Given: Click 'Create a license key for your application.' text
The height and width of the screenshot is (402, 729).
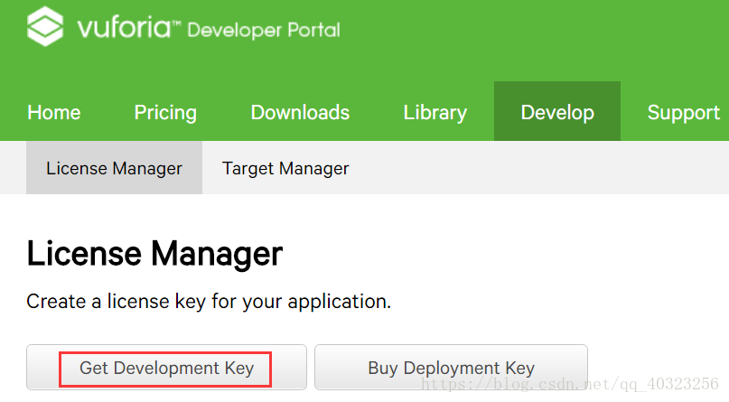Looking at the screenshot, I should 209,302.
